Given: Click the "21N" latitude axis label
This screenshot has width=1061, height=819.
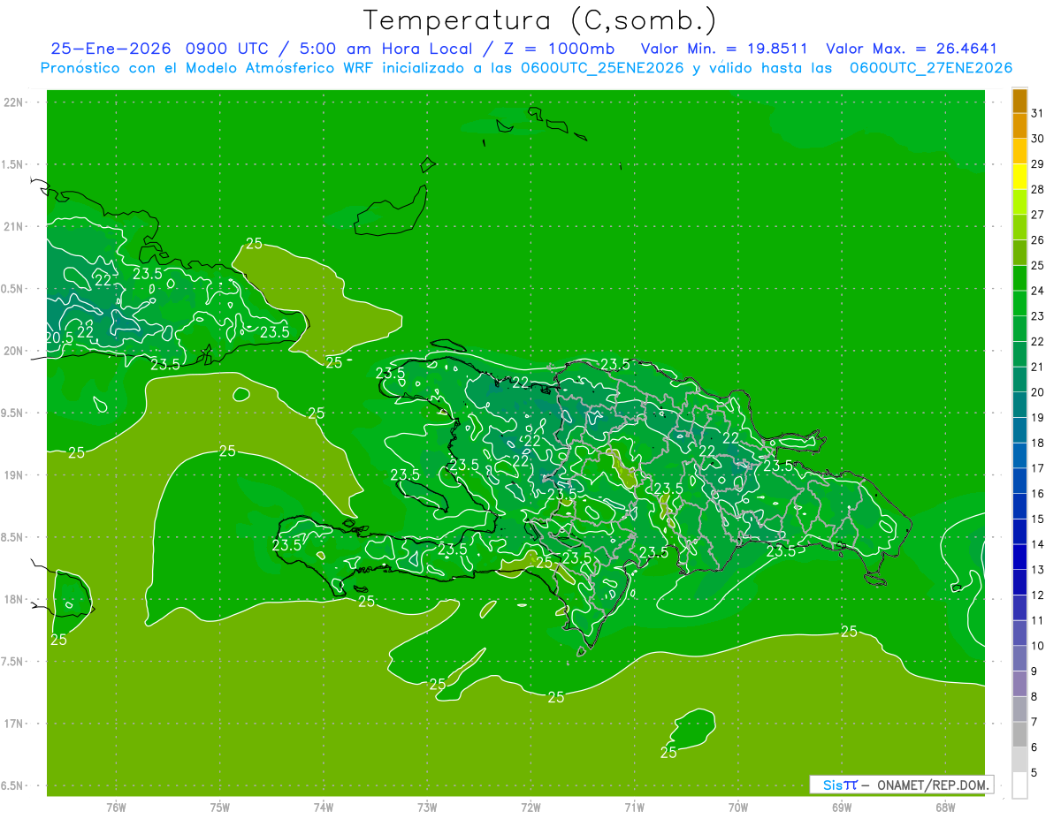Looking at the screenshot, I should [x=15, y=226].
